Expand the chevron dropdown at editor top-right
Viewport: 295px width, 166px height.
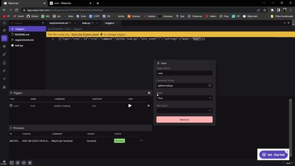(x=284, y=23)
